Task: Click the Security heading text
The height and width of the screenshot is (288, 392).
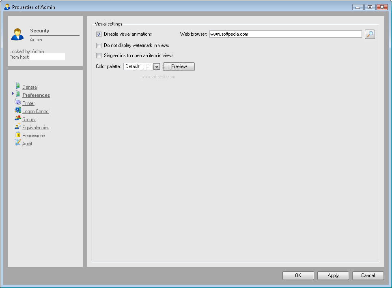Action: tap(39, 31)
